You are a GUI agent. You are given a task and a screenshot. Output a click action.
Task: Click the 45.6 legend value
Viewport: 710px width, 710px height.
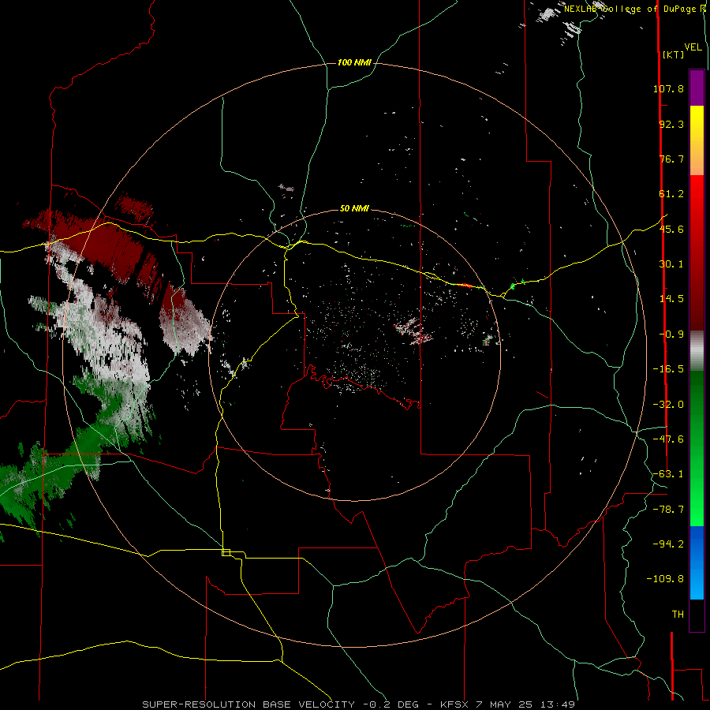pyautogui.click(x=671, y=229)
